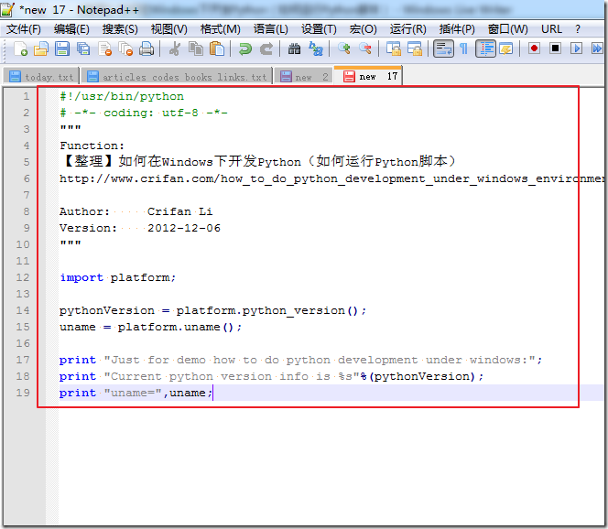Toggle the Indent guide toolbar button
This screenshot has height=529, width=608.
point(485,49)
